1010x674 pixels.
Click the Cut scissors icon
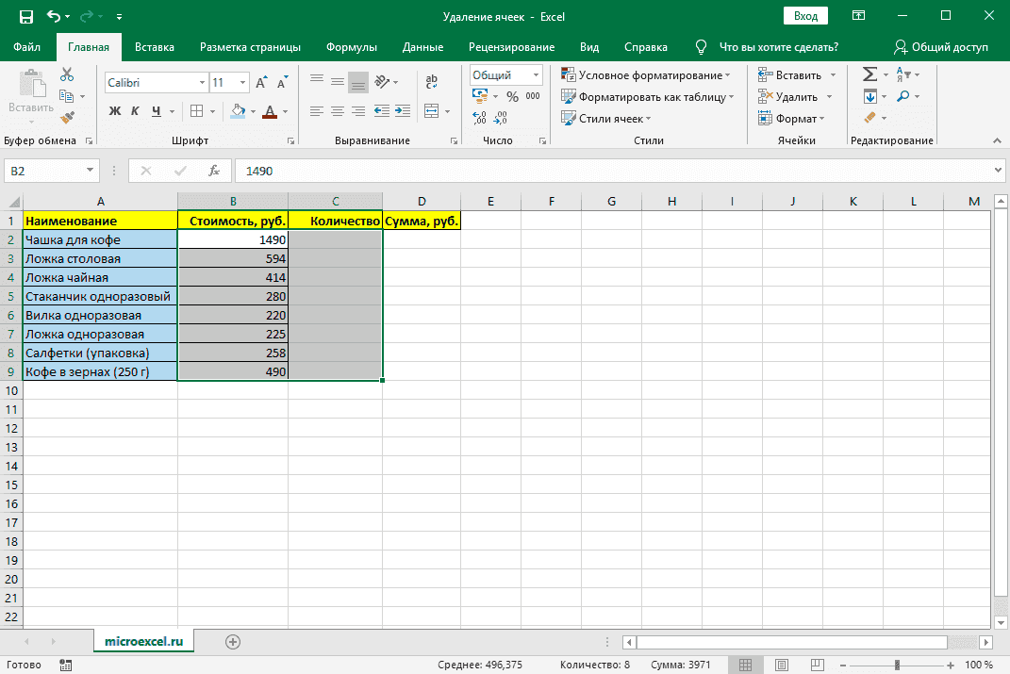click(x=67, y=74)
